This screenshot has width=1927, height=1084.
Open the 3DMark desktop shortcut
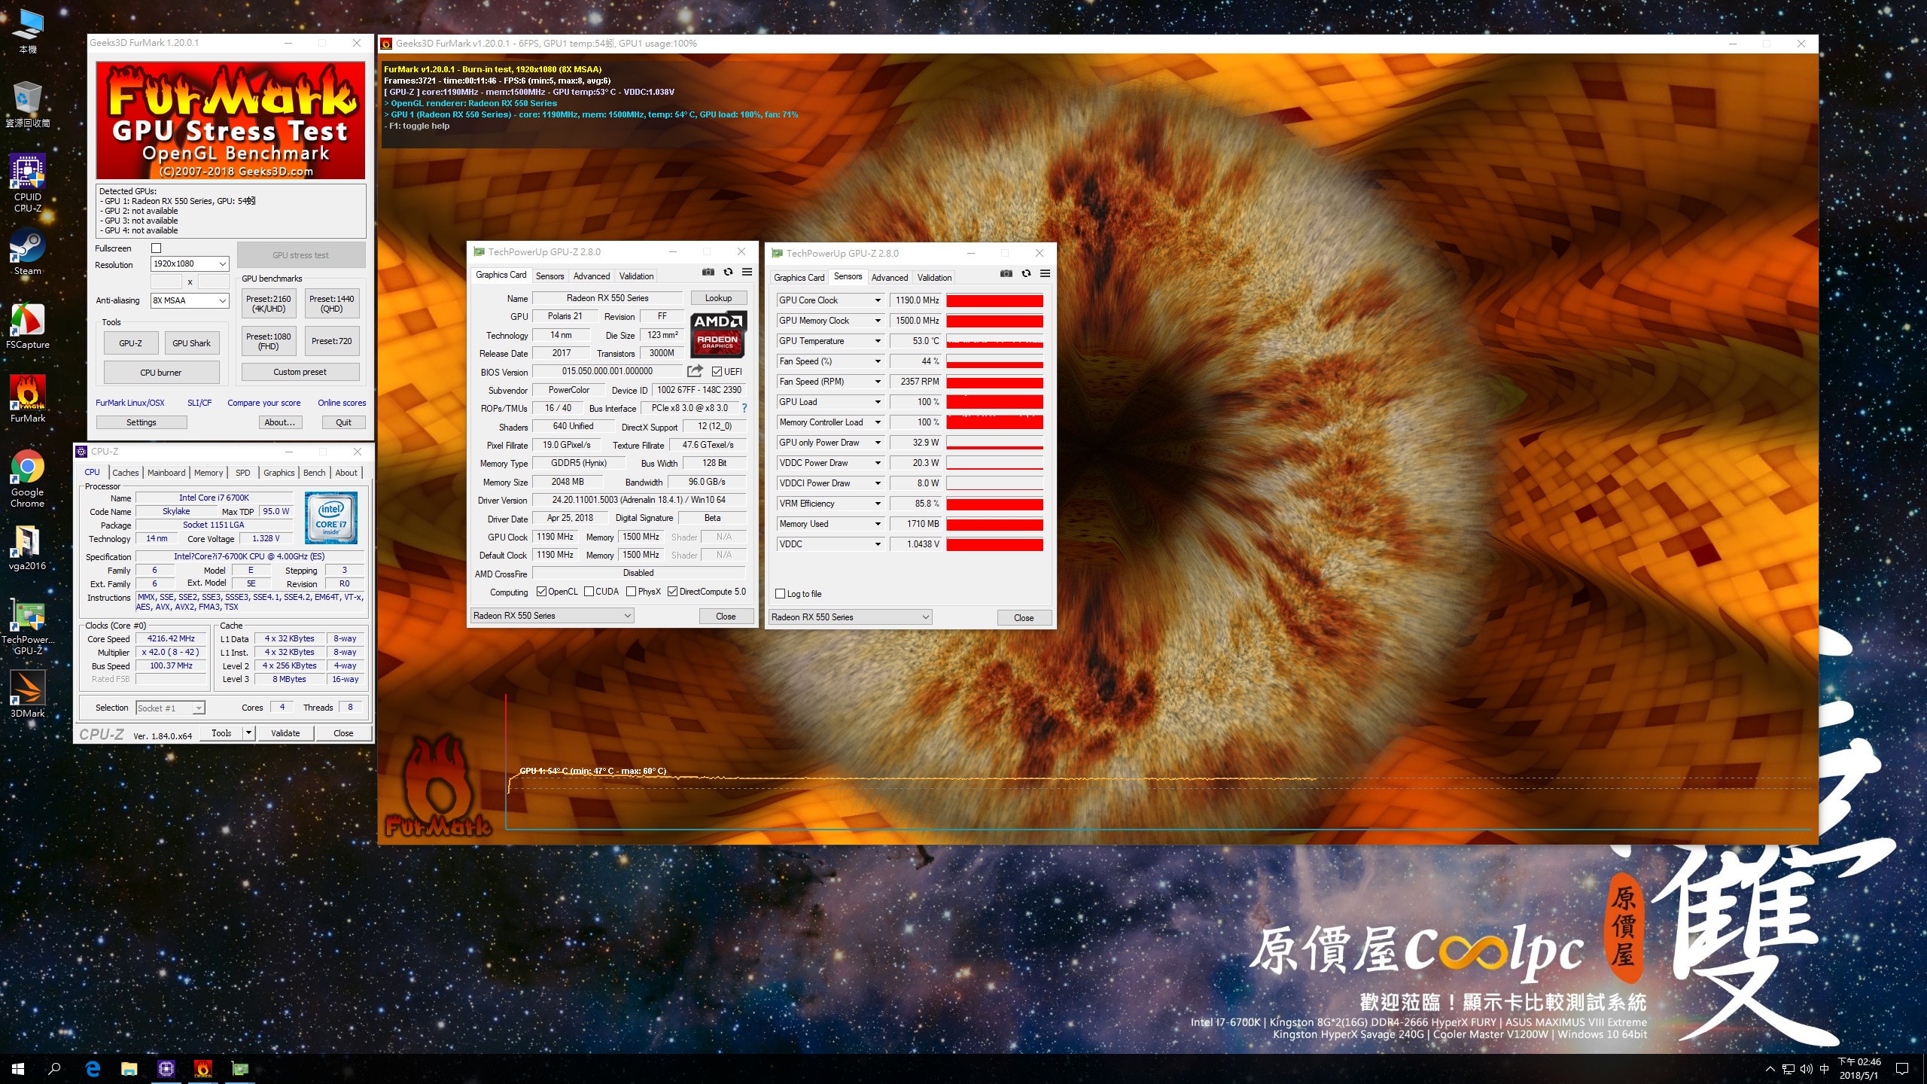[x=28, y=693]
